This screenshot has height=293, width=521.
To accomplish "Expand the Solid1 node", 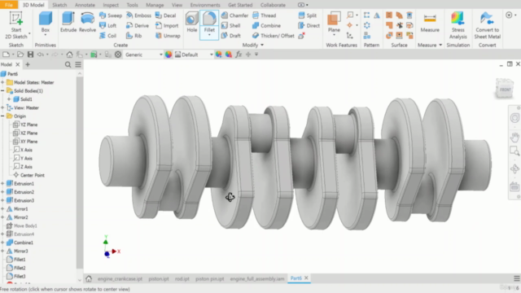I will click(9, 99).
